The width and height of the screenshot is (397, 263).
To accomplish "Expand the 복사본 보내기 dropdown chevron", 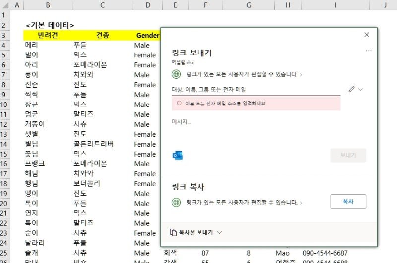I will (219, 232).
